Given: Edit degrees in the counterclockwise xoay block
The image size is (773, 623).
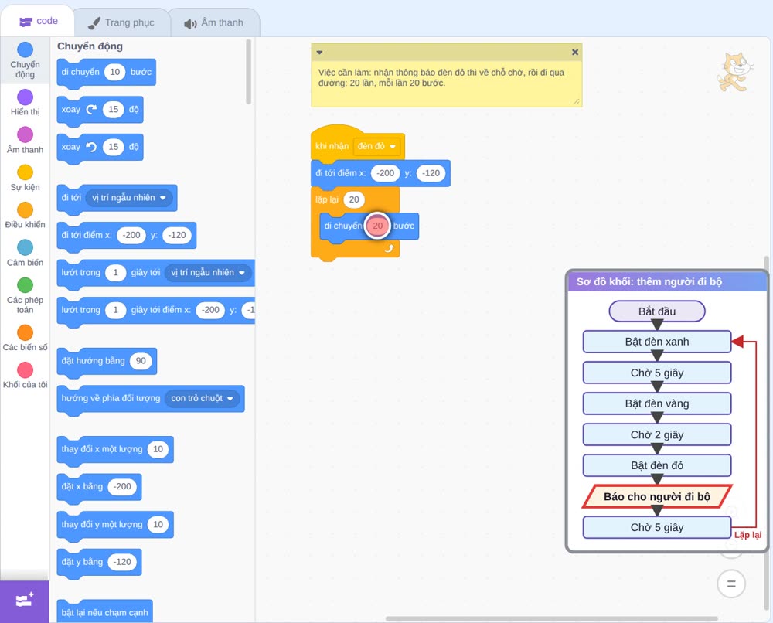Looking at the screenshot, I should [x=114, y=147].
